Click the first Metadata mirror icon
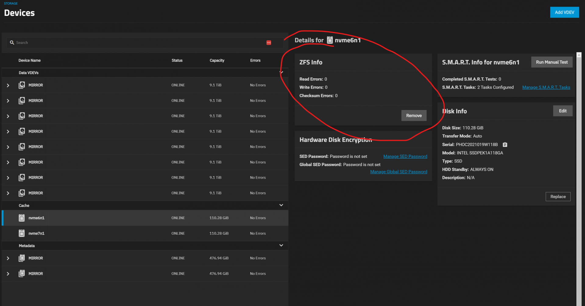This screenshot has height=306, width=585. 22,258
